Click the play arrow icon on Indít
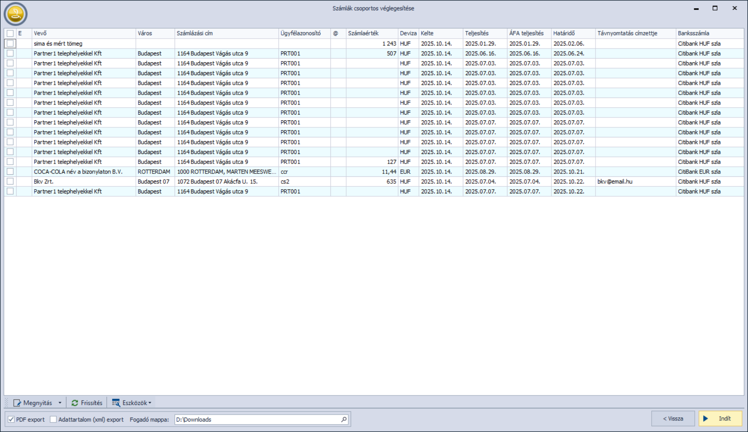748x432 pixels. point(706,419)
